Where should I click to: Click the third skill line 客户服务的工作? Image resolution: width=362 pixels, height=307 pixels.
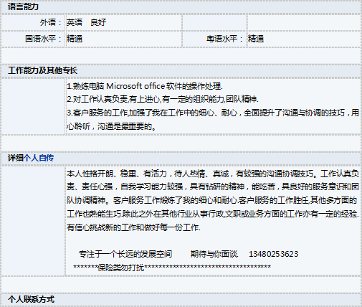[x=213, y=113]
